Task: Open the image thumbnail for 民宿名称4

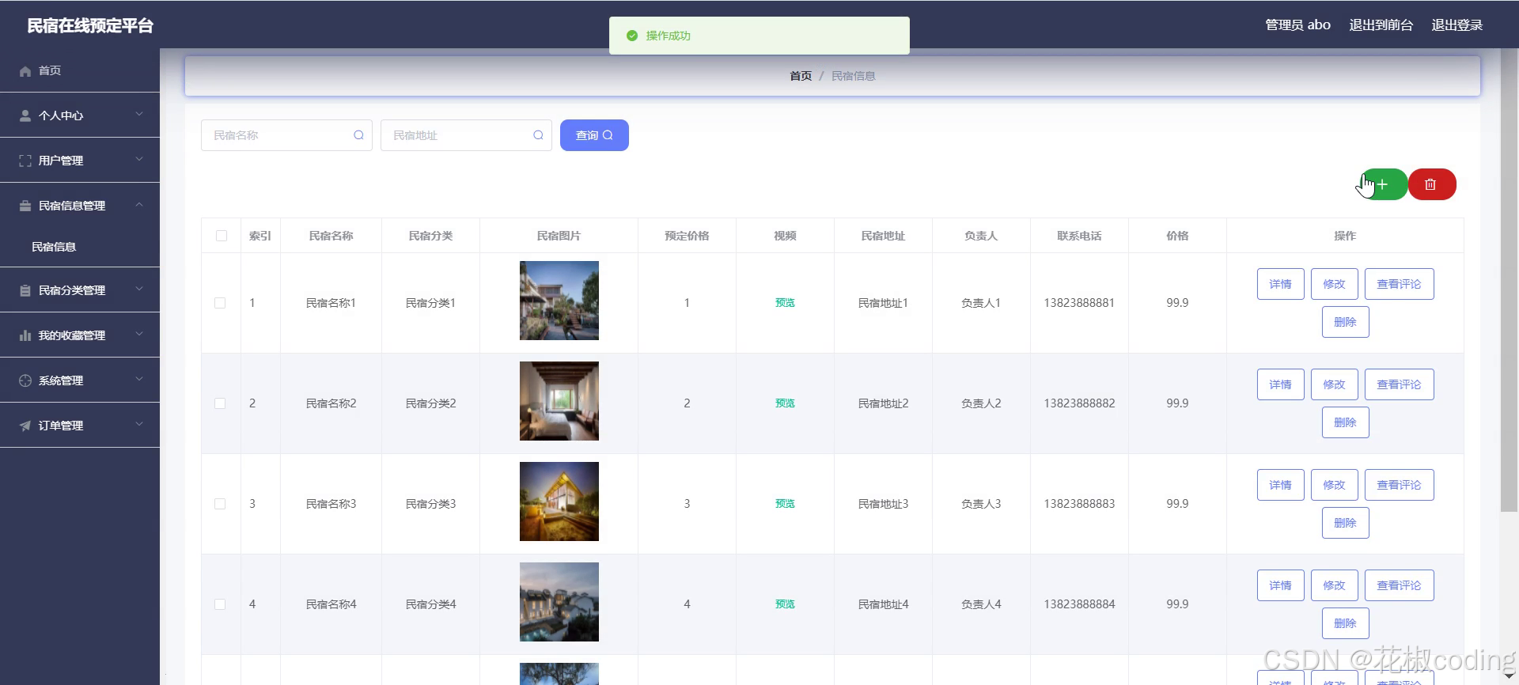Action: (x=559, y=602)
